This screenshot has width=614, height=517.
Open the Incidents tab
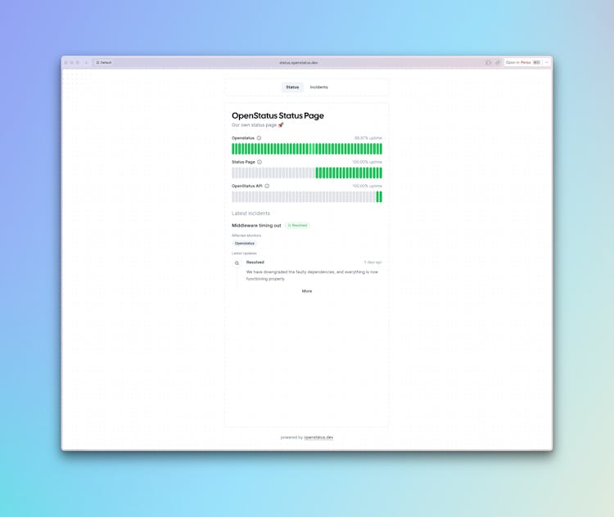click(x=318, y=87)
